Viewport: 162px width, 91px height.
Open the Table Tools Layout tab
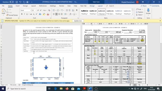pos(100,6)
